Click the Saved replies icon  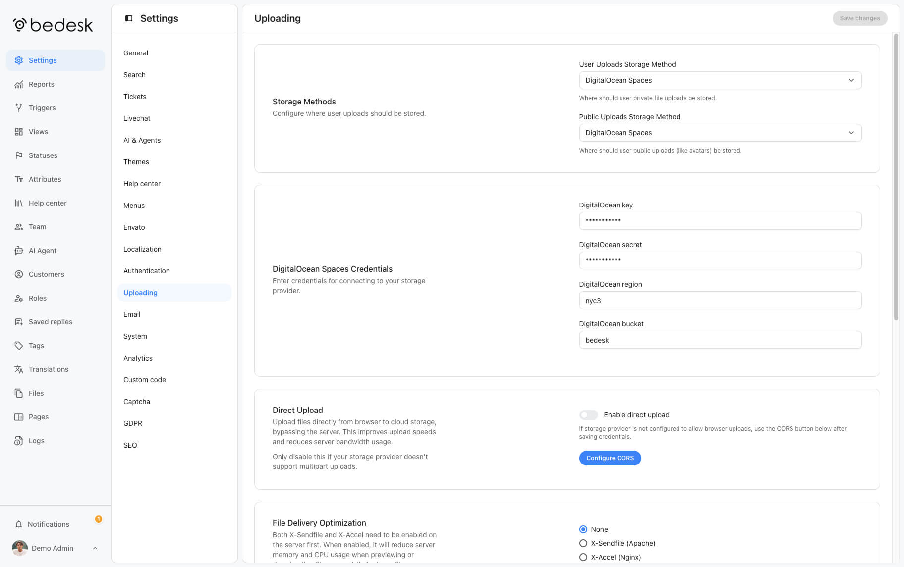19,322
